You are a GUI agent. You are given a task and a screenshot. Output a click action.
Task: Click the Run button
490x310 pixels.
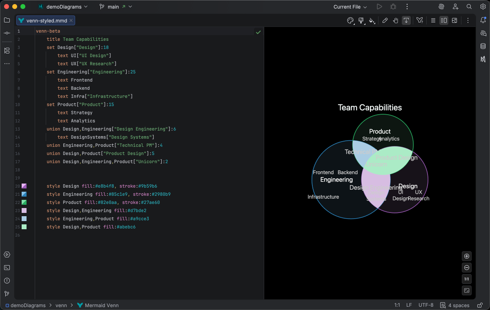click(379, 7)
